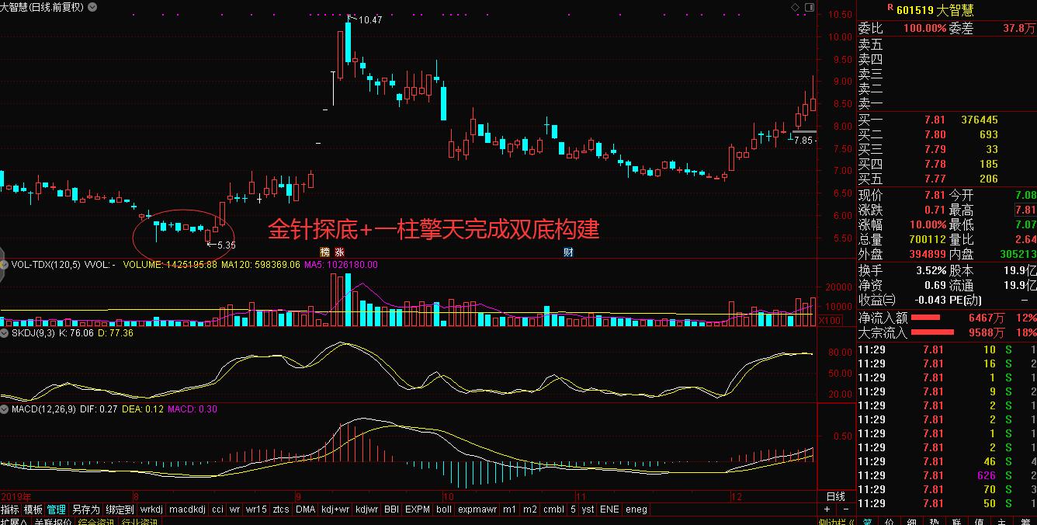Click the 买一 price 7.81 in order book

tap(934, 120)
